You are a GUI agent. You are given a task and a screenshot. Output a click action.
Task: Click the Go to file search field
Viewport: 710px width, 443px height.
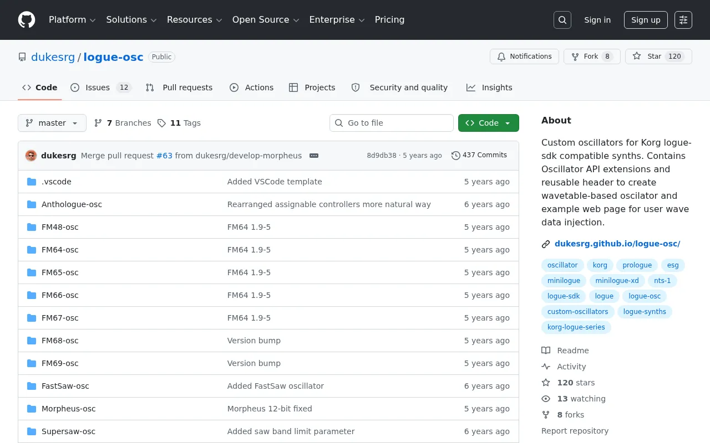(392, 123)
